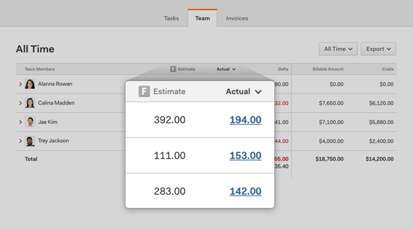Image resolution: width=413 pixels, height=229 pixels.
Task: Open the Actual dropdown in the zoomed popup
Action: pyautogui.click(x=244, y=92)
